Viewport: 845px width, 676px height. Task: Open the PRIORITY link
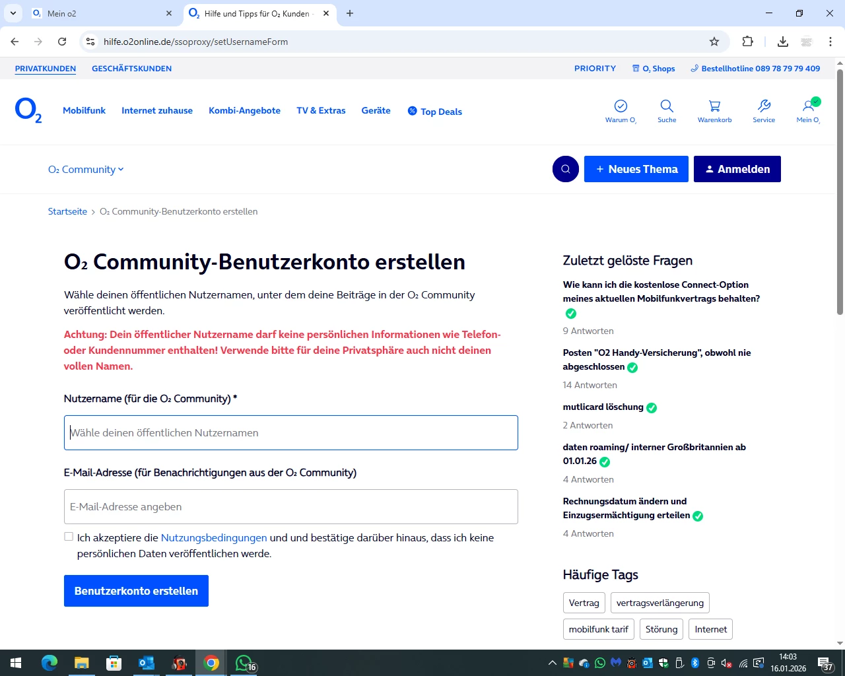click(595, 69)
